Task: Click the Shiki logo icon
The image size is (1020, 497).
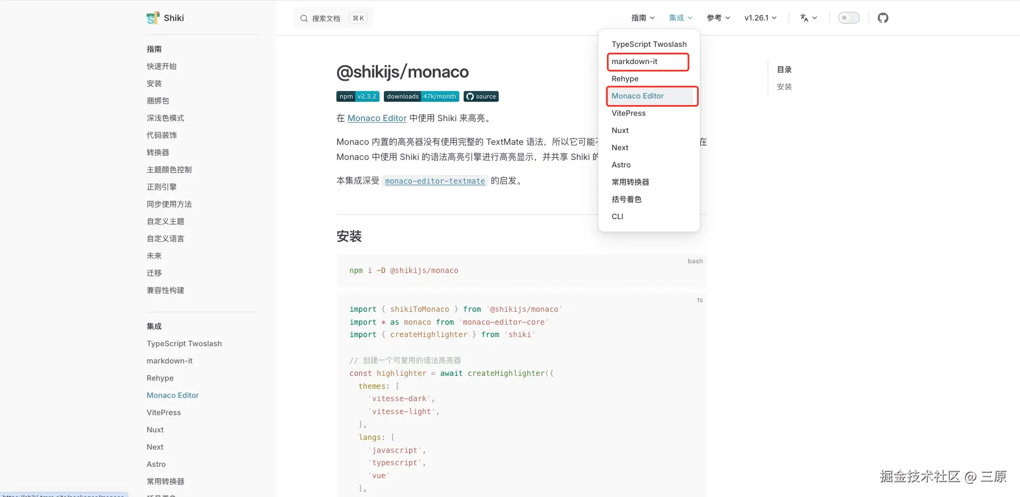Action: coord(153,18)
